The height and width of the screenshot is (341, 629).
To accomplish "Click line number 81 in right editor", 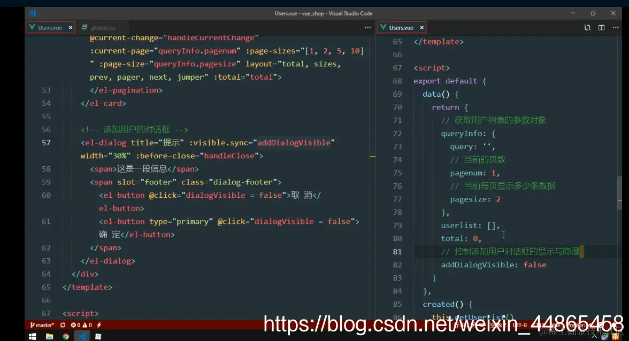I will [397, 252].
